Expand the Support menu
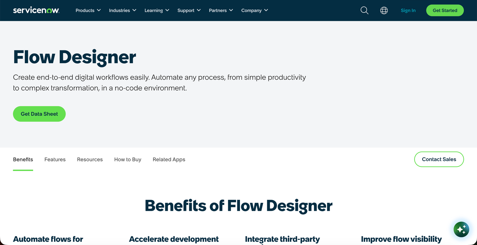Image resolution: width=477 pixels, height=245 pixels. (x=189, y=10)
